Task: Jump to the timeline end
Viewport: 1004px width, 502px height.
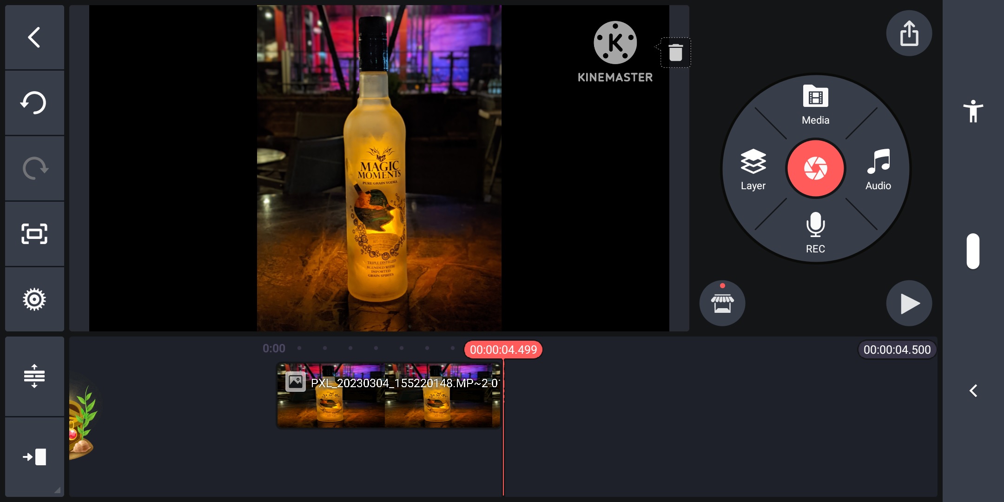Action: (x=34, y=457)
